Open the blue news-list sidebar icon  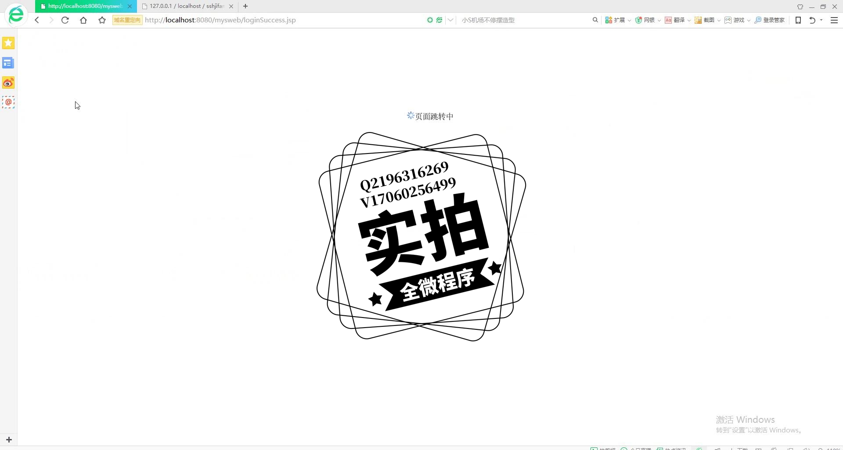8,63
